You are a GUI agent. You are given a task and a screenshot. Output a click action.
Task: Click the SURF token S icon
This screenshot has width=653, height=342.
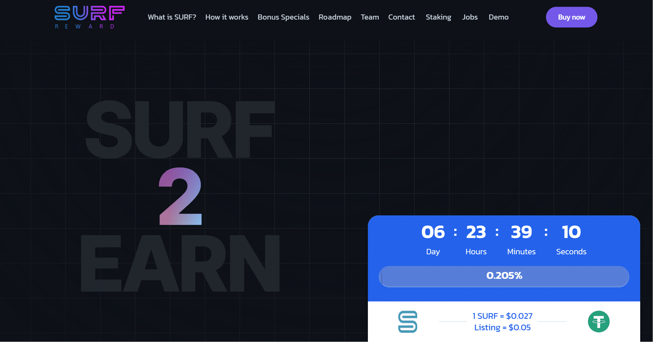tap(408, 322)
